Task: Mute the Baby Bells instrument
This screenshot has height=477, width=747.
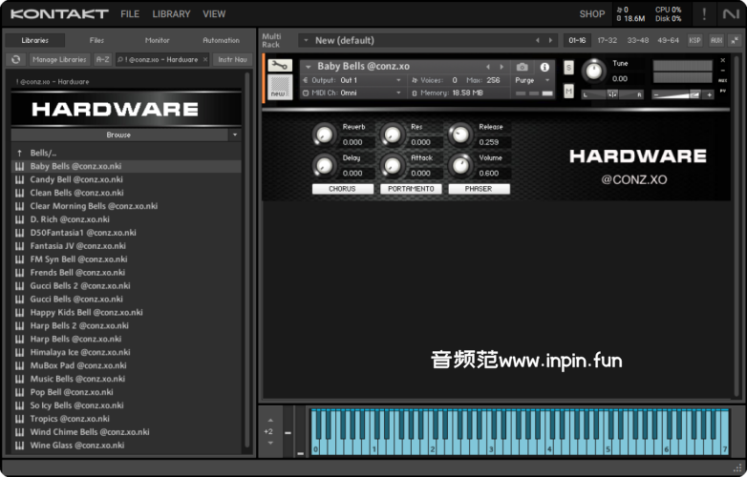Action: tap(568, 92)
